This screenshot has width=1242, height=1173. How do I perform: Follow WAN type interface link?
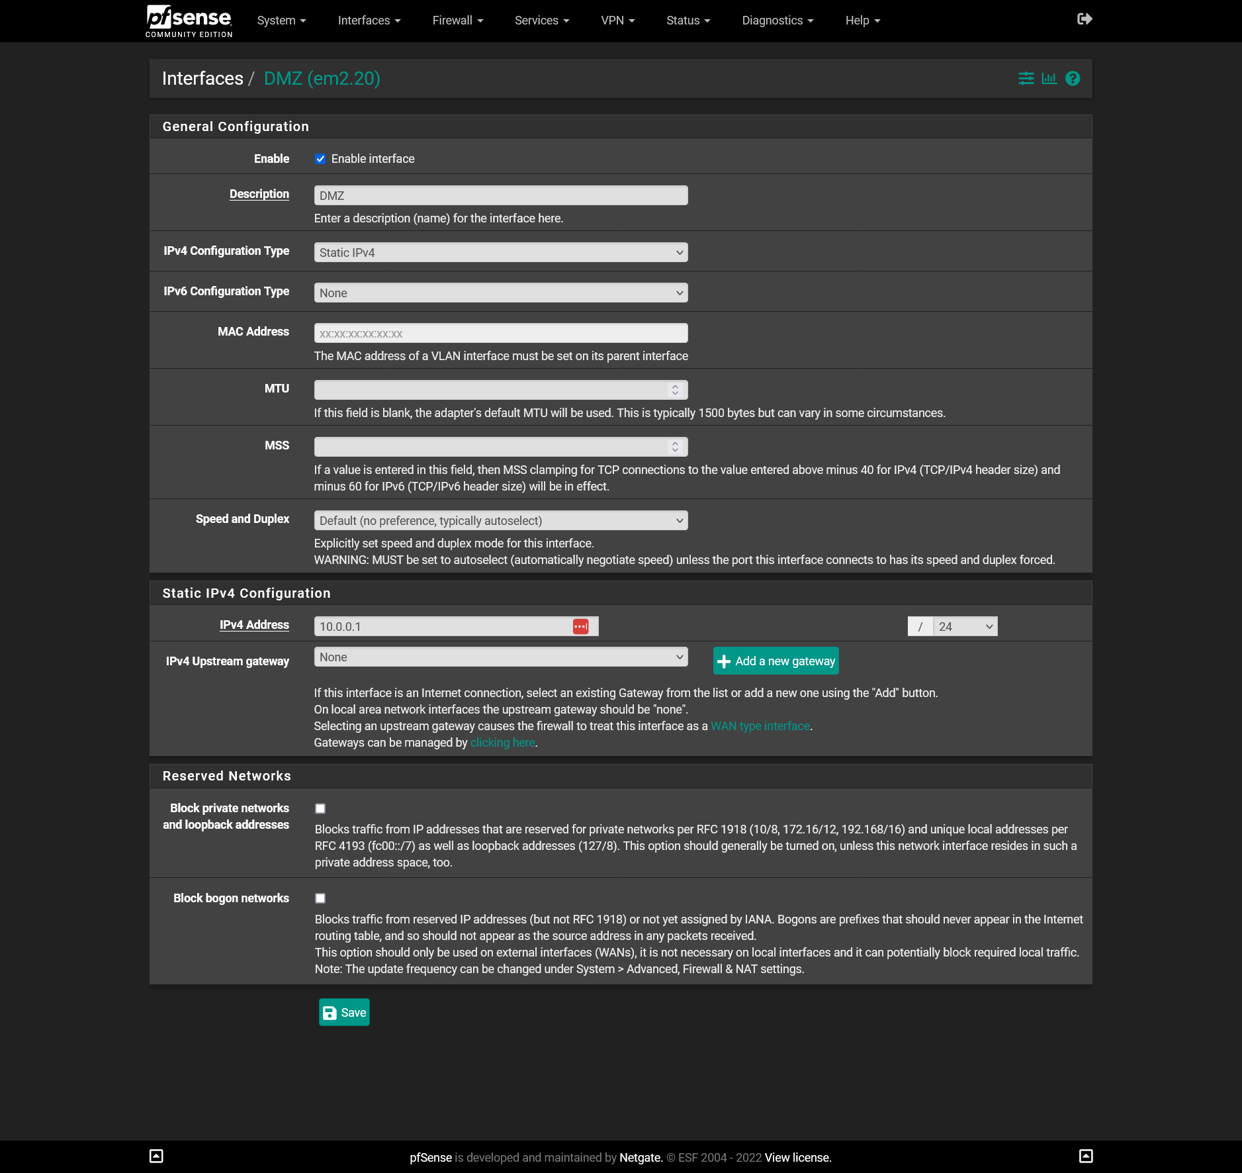tap(760, 726)
